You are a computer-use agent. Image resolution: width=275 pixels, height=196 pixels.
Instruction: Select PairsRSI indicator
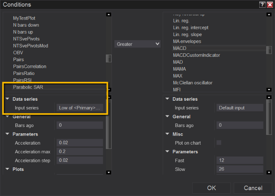[x=22, y=80]
